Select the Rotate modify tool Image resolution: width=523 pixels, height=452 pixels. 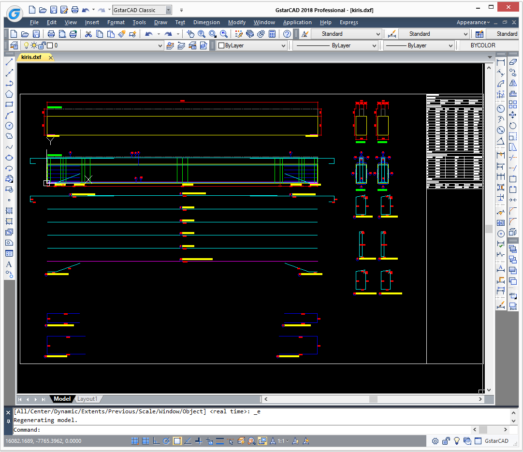(513, 126)
